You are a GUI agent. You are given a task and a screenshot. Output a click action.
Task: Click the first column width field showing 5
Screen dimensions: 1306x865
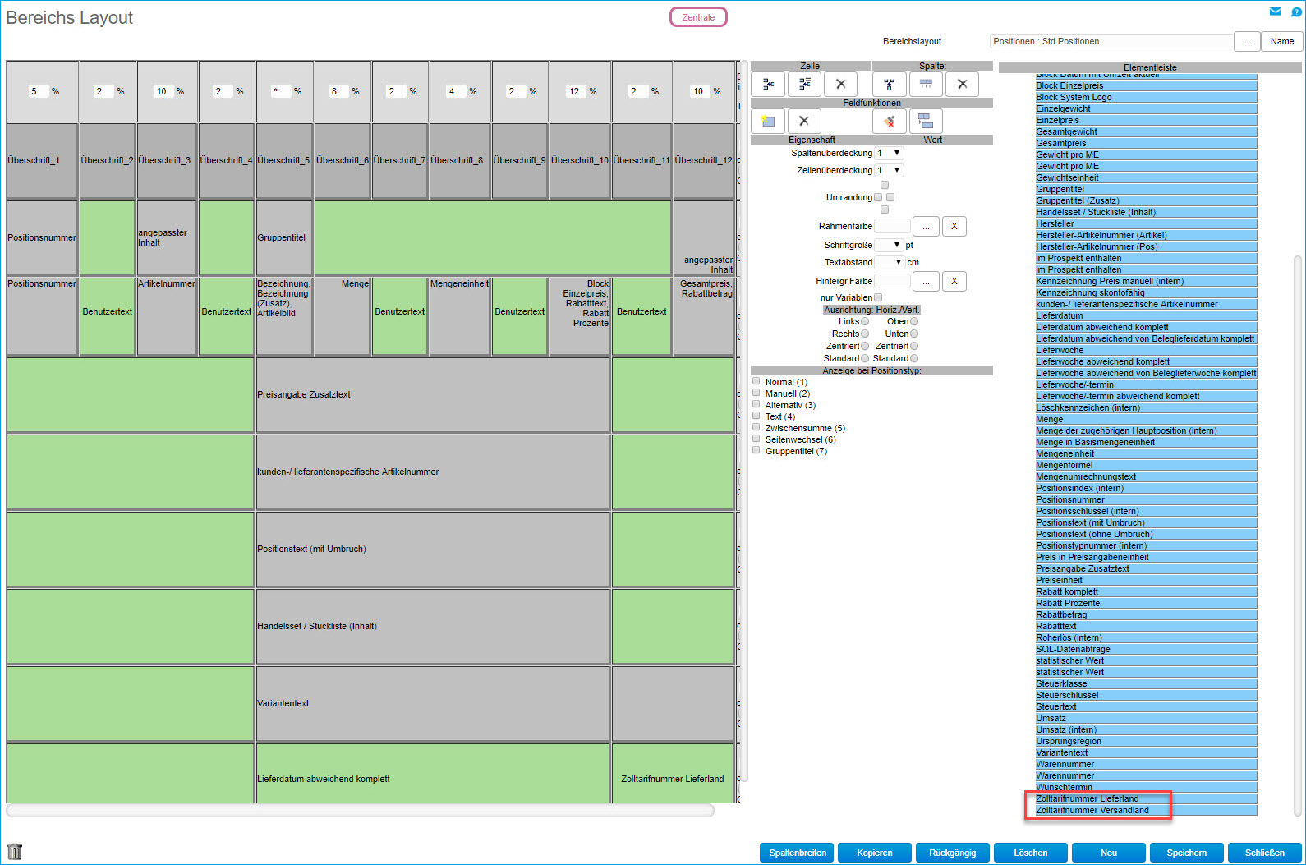(x=38, y=91)
